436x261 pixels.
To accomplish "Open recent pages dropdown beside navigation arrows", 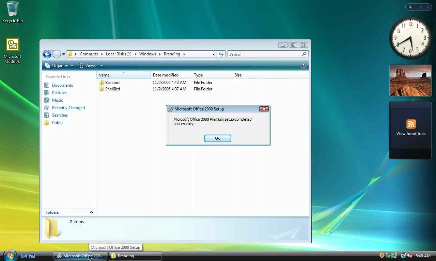I will click(63, 54).
